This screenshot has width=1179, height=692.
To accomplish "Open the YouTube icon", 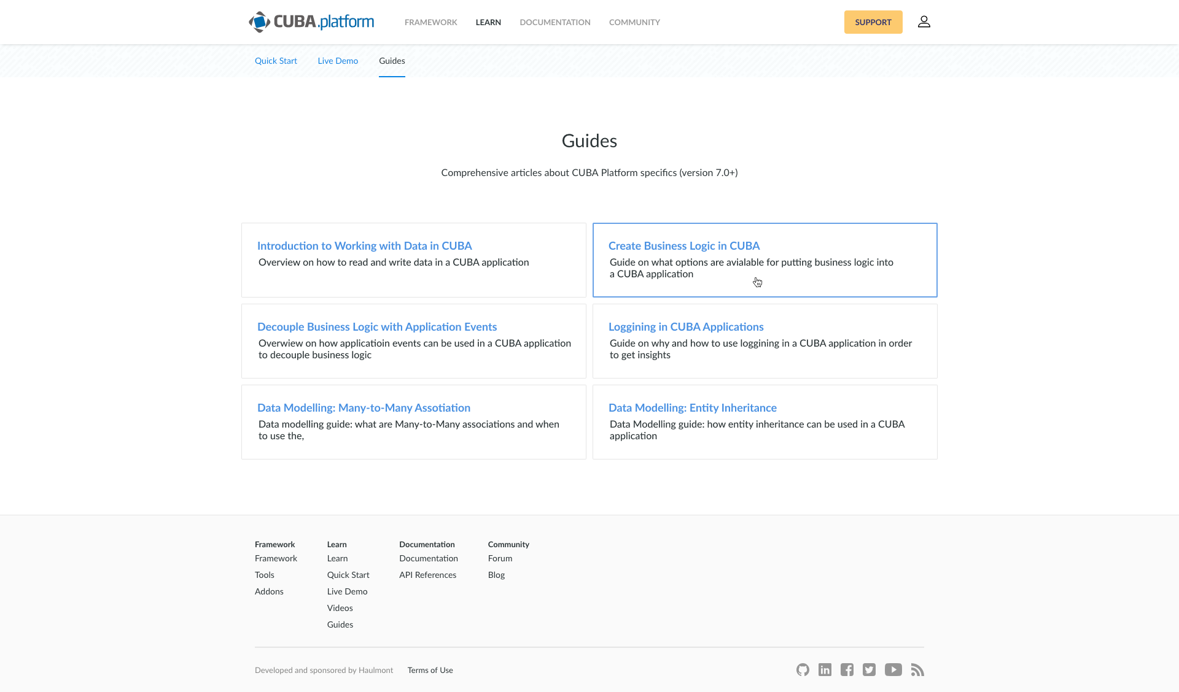I will pyautogui.click(x=893, y=670).
